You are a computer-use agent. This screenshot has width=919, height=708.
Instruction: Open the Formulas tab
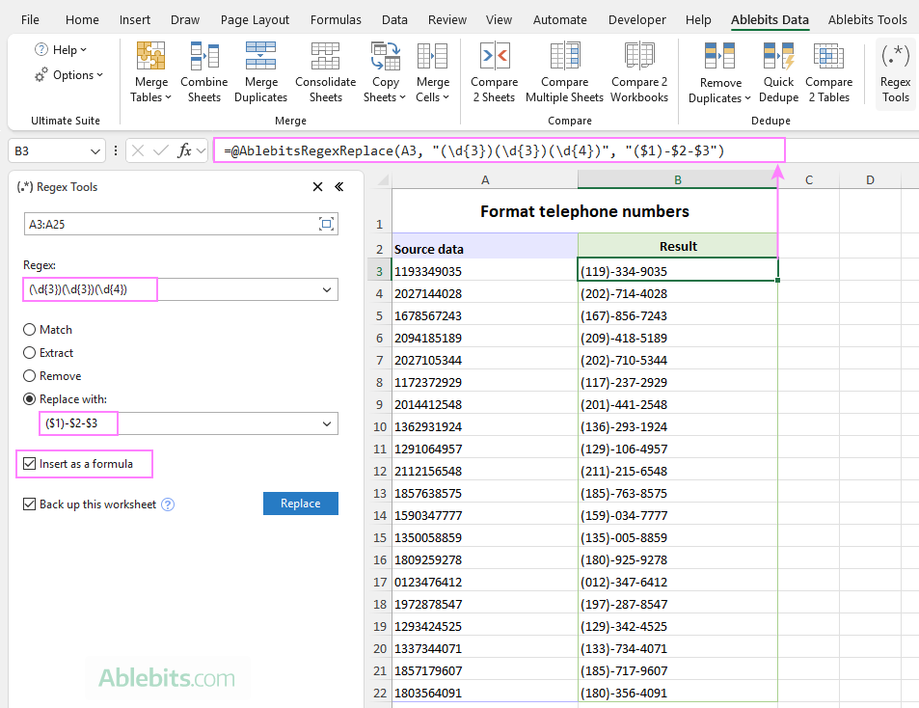336,19
